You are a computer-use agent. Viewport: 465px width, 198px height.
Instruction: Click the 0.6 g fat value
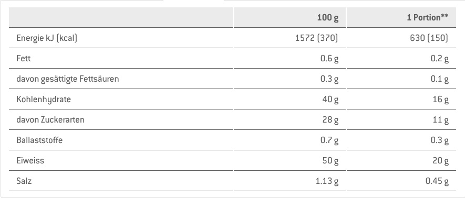pos(329,59)
